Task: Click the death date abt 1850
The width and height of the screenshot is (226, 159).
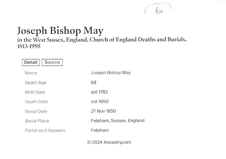Action: click(100, 101)
